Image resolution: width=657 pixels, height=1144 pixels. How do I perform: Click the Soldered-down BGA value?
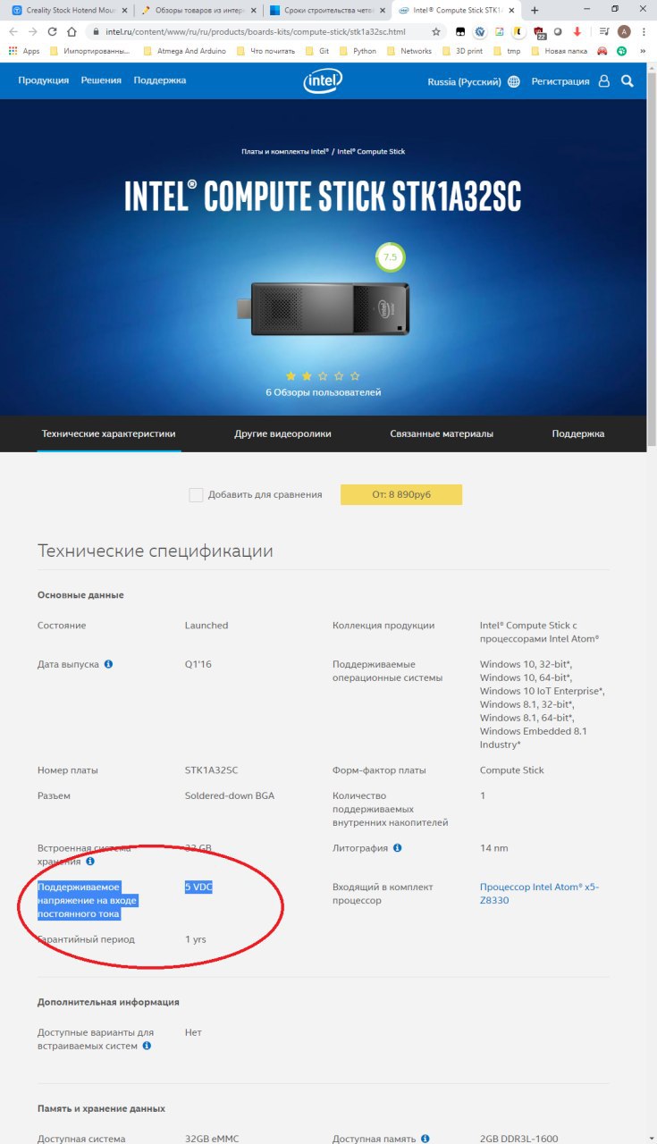coord(229,796)
